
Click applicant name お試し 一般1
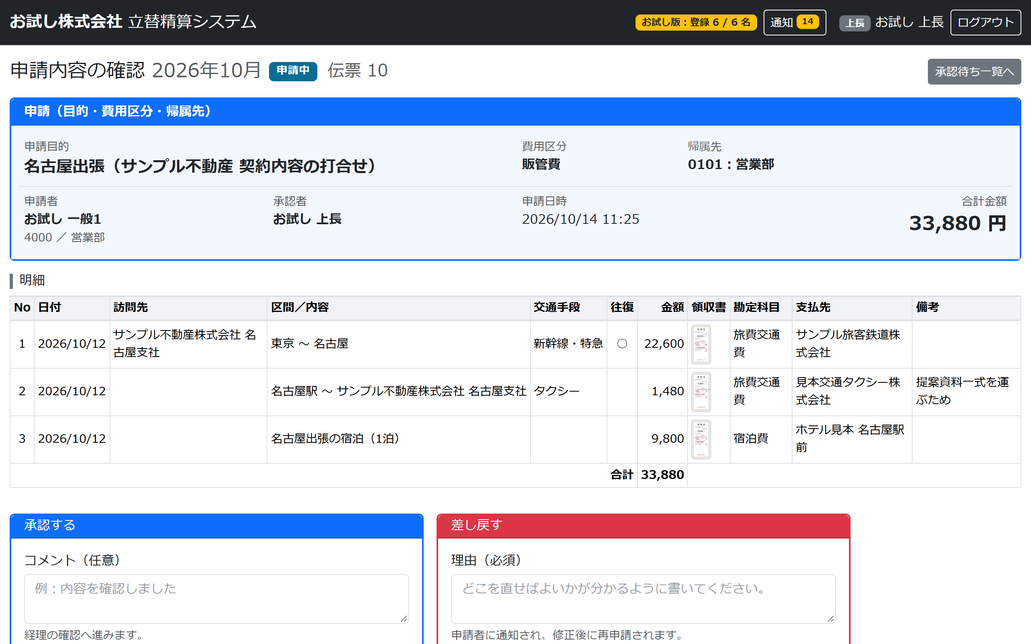[x=63, y=219]
